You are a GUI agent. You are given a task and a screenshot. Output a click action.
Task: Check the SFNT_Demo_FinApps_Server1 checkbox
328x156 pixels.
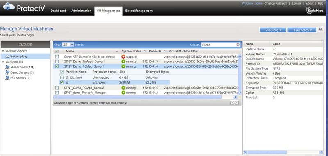[x=57, y=61]
